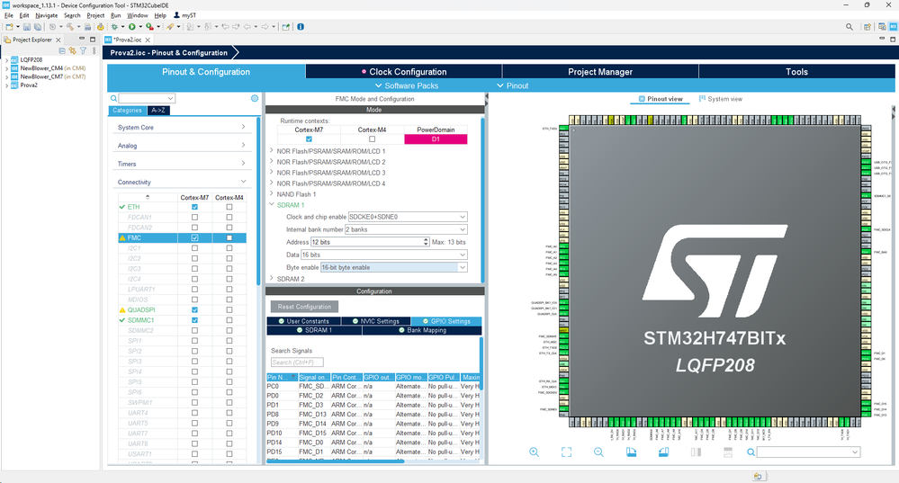Click the status bar icon at bottom right
The height and width of the screenshot is (483, 899).
(x=758, y=476)
